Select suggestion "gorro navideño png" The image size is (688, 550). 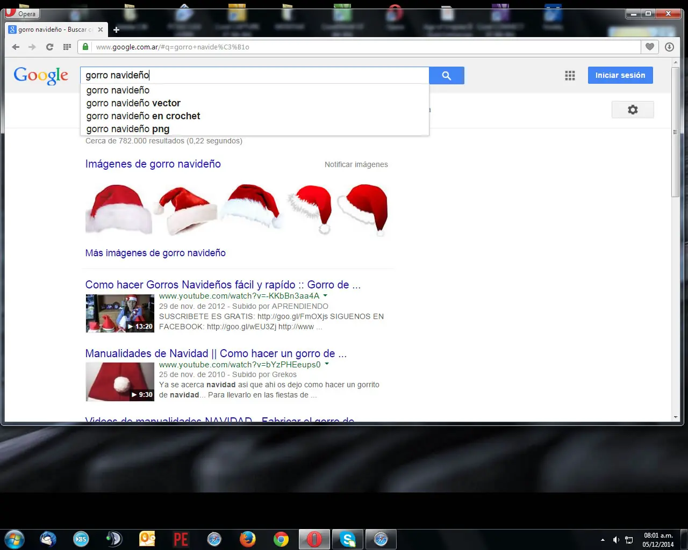tap(255, 129)
